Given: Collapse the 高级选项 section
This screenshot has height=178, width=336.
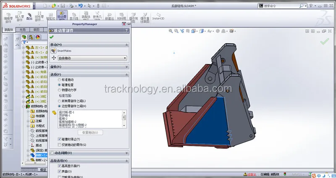Looking at the screenshot, I should tap(126, 161).
